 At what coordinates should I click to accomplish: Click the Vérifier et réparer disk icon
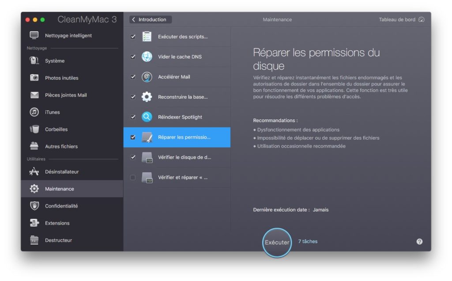pos(147,177)
